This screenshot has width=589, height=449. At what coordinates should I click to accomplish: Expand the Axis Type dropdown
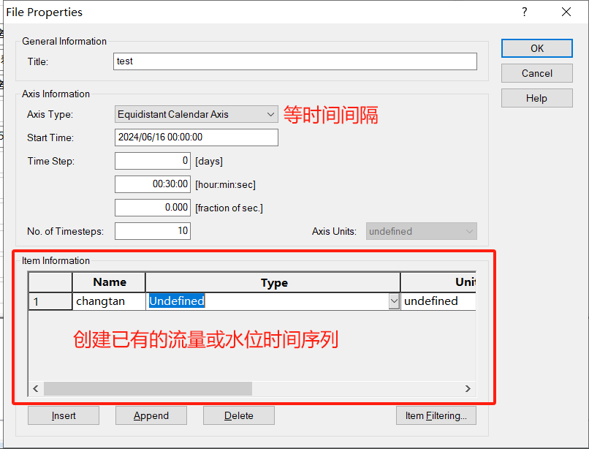[270, 114]
